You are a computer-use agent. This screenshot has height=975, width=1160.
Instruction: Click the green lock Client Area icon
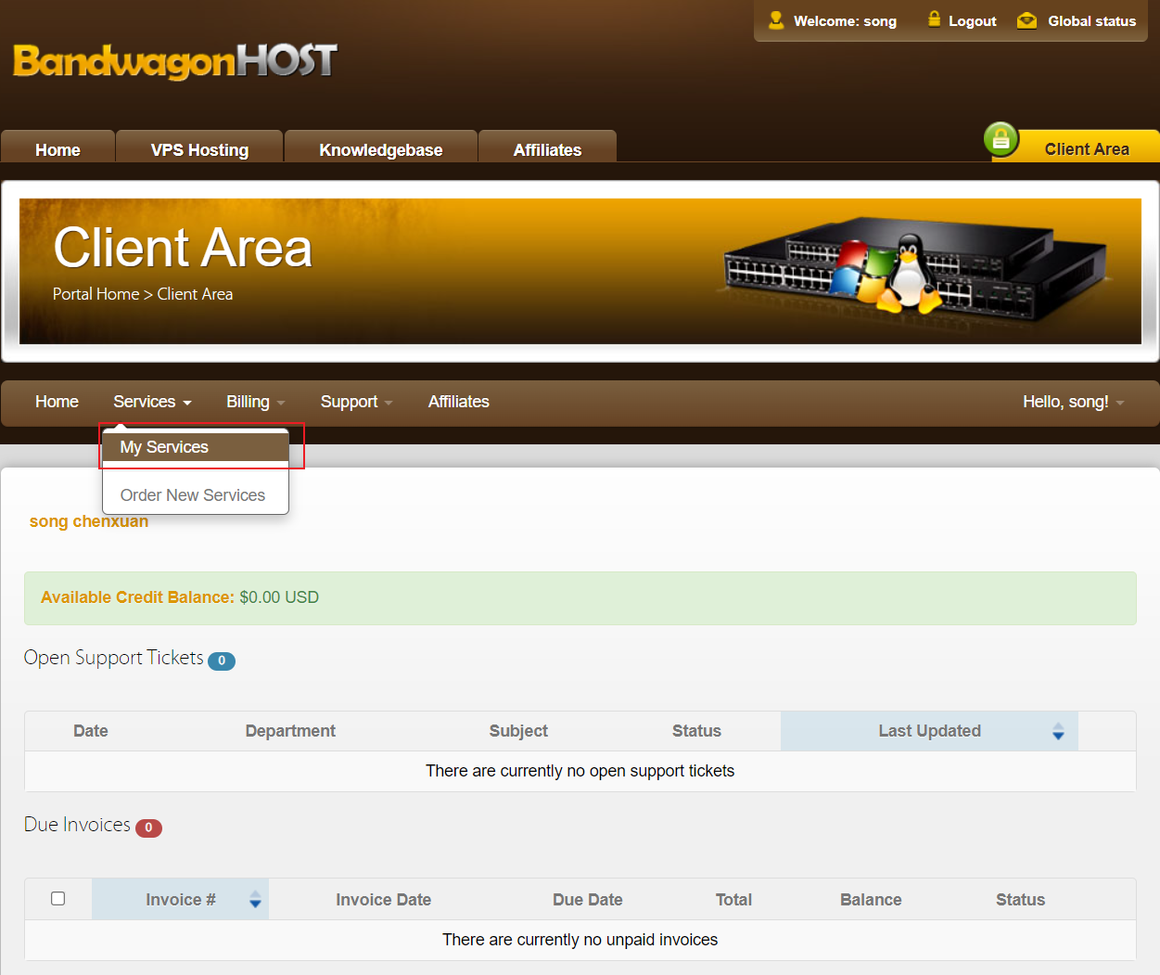[1001, 140]
